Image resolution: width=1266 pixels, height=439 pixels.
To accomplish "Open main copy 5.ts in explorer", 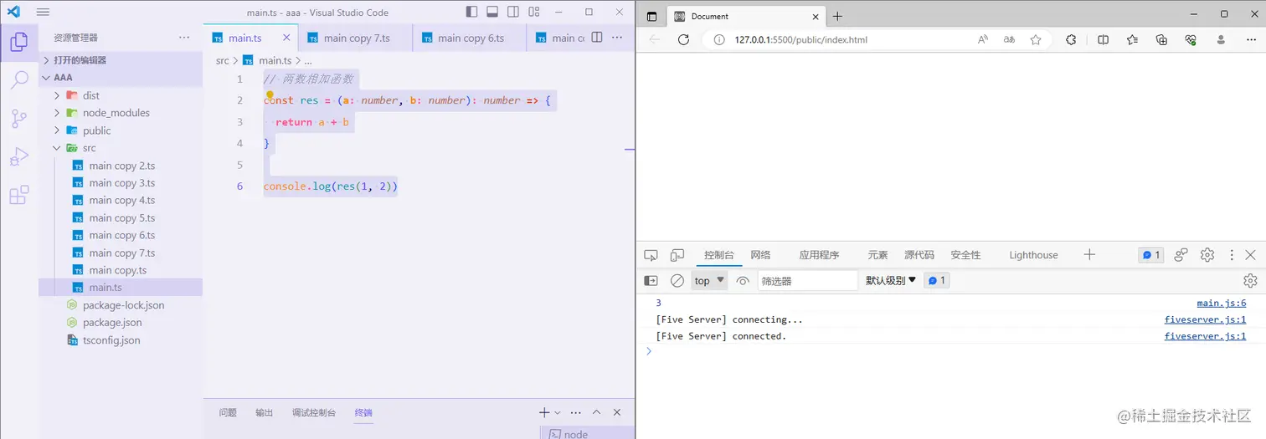I will click(x=121, y=218).
